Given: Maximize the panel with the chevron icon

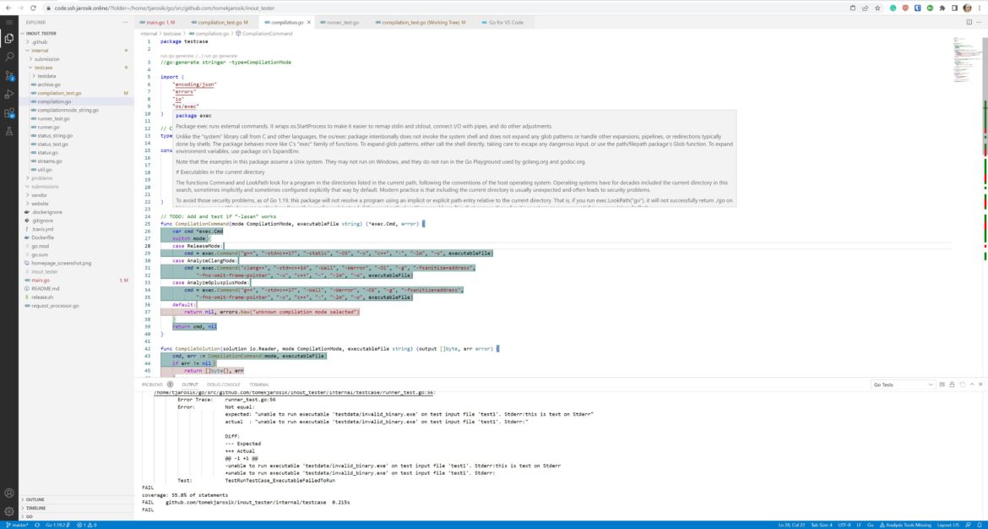Looking at the screenshot, I should click(971, 384).
